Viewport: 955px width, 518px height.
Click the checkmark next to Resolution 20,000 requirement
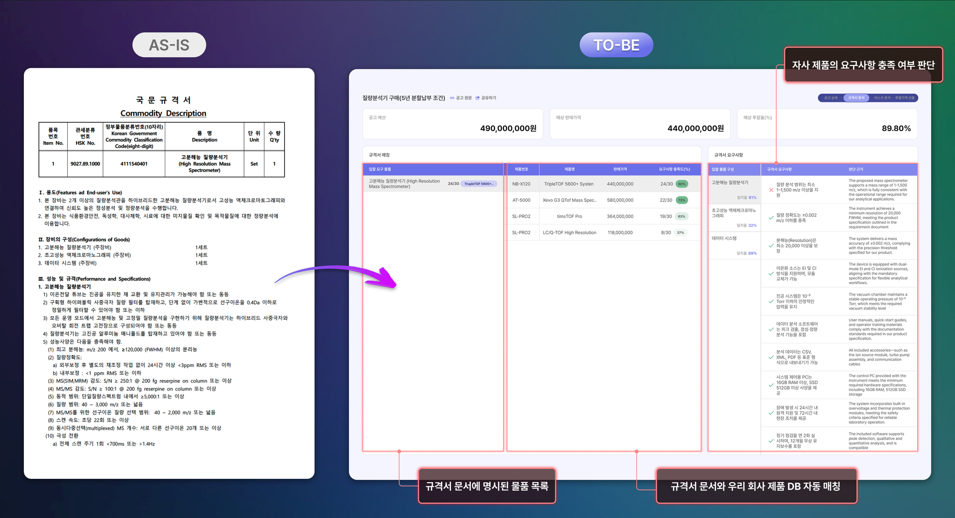771,245
